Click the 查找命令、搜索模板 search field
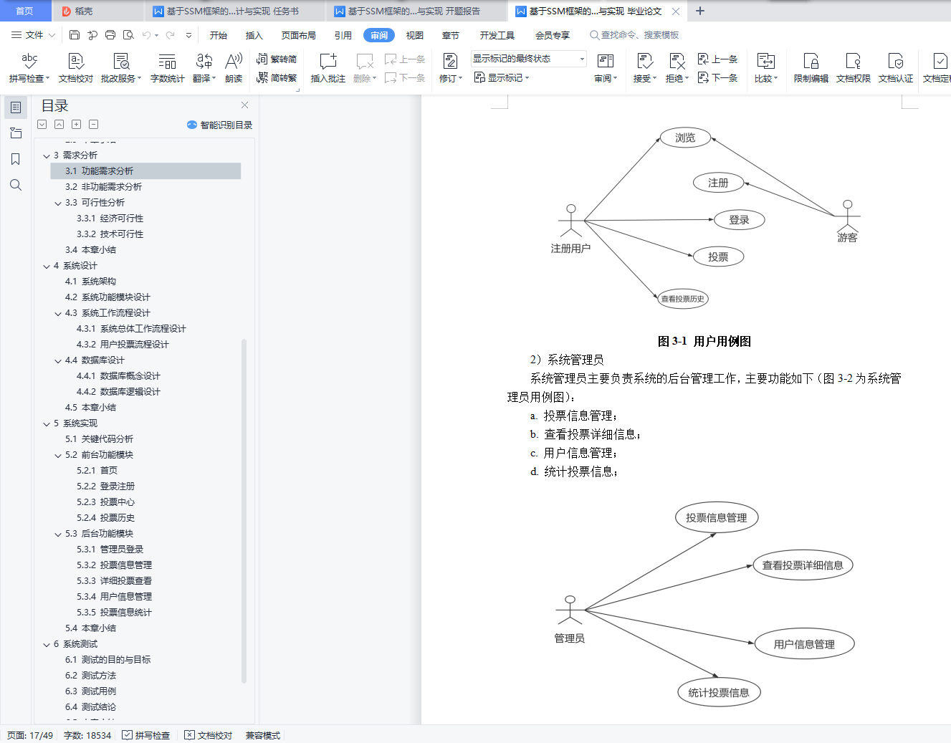 pyautogui.click(x=635, y=35)
